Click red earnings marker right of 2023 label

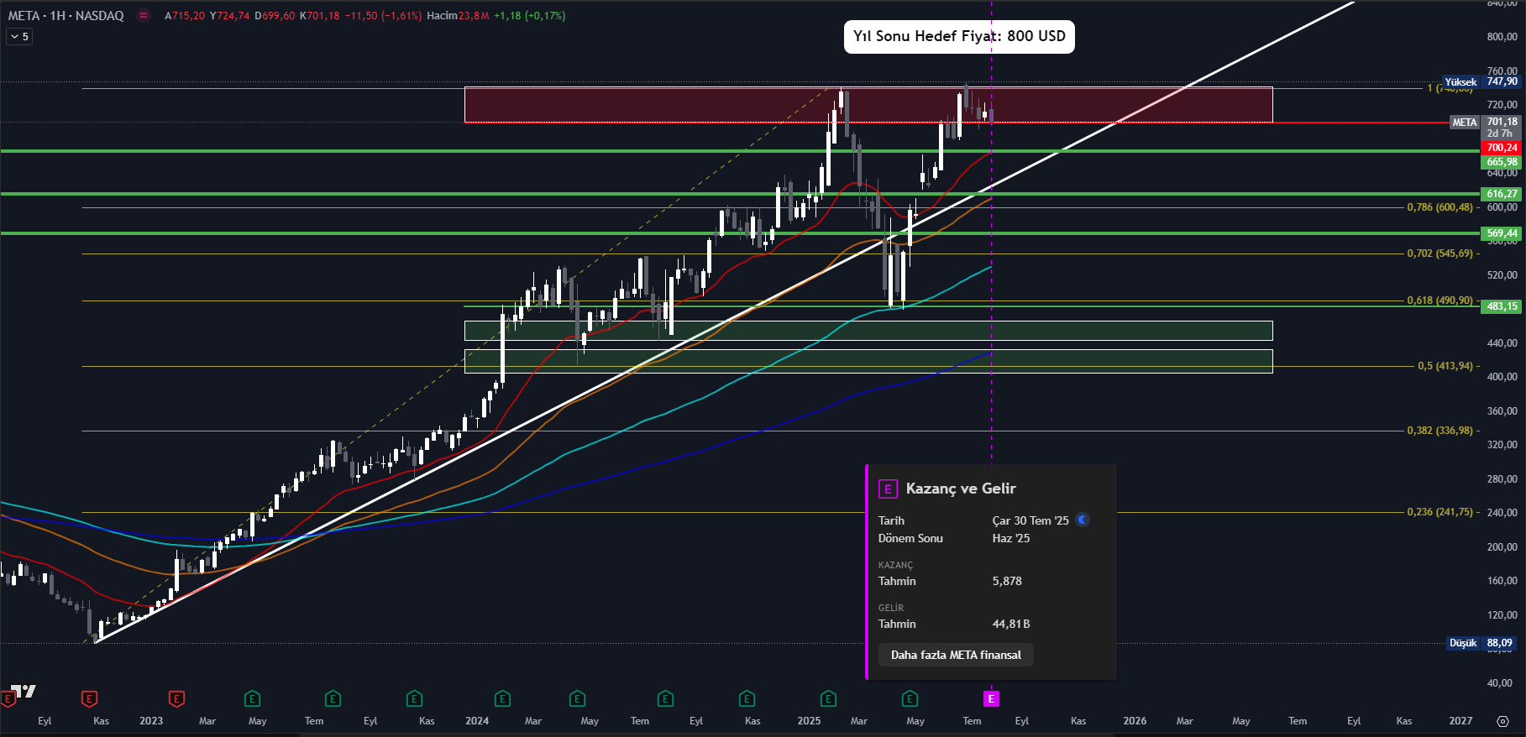click(x=176, y=698)
